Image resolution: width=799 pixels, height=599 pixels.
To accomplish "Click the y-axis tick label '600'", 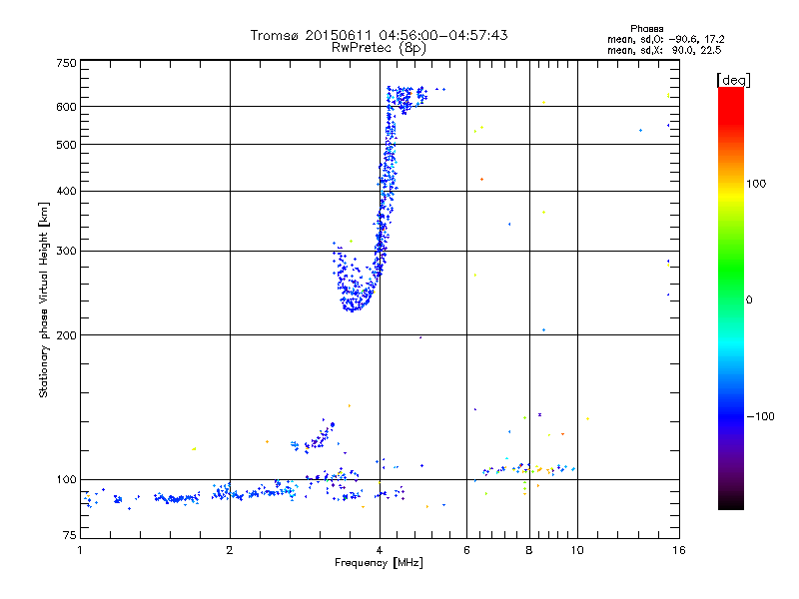I will (67, 107).
